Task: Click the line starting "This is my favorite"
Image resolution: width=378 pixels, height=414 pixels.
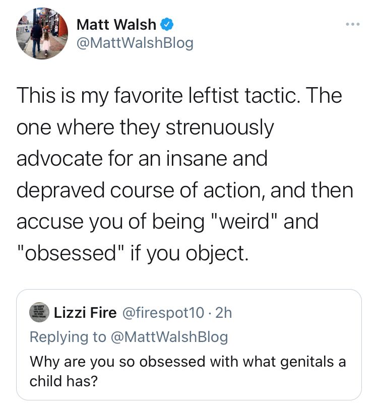Action: (179, 96)
